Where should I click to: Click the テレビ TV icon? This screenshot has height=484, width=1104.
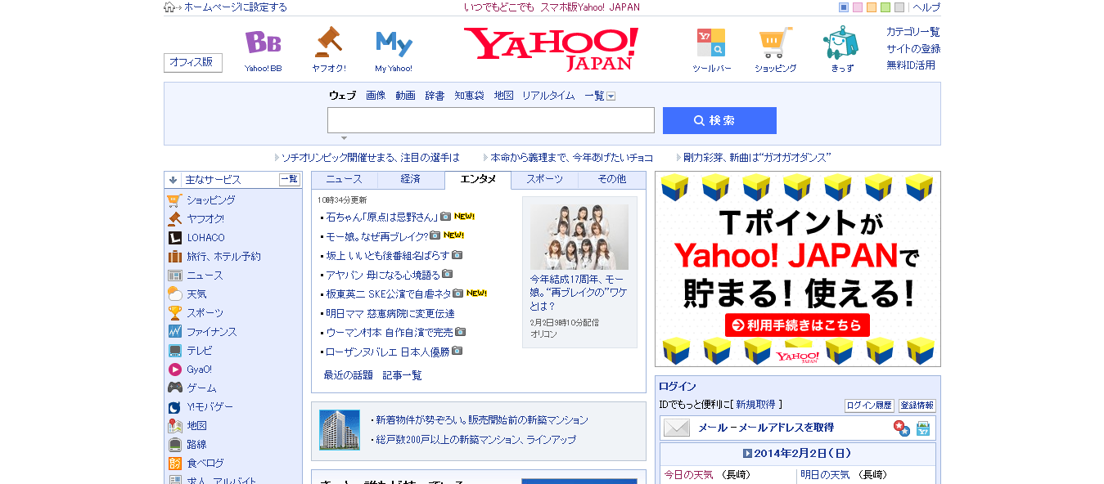tap(174, 351)
